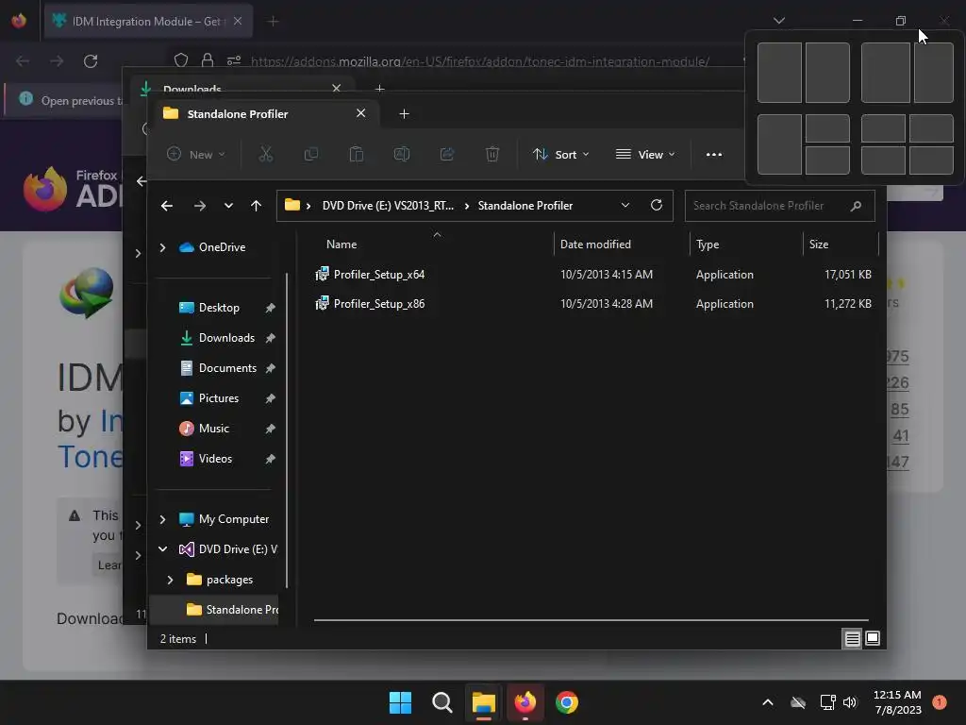The height and width of the screenshot is (725, 966).
Task: Collapse the DVD Drive (E:) tree node
Action: [162, 548]
